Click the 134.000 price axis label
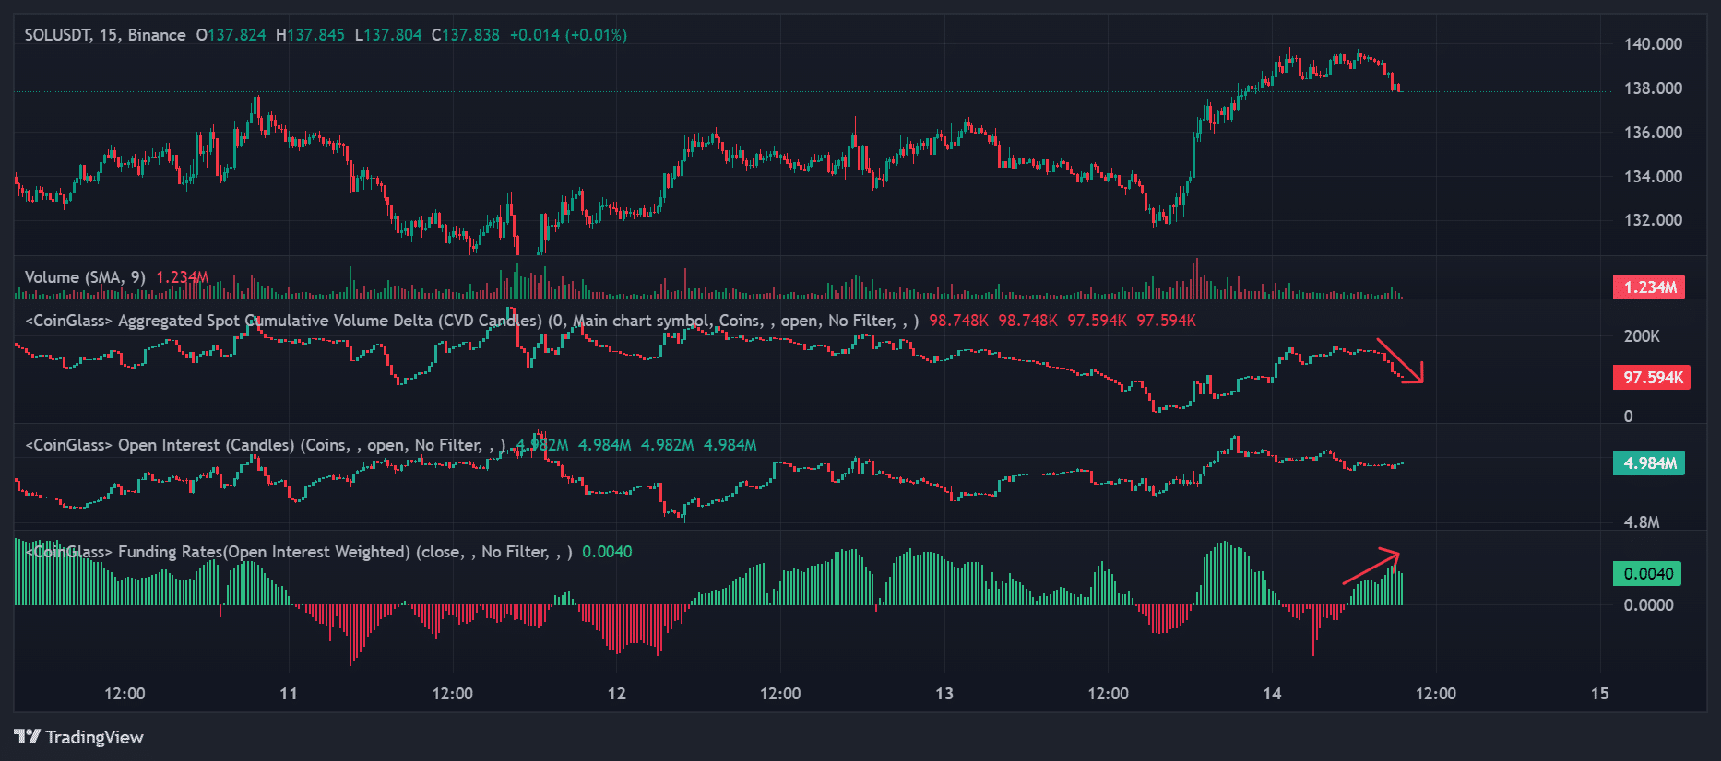 [x=1653, y=176]
